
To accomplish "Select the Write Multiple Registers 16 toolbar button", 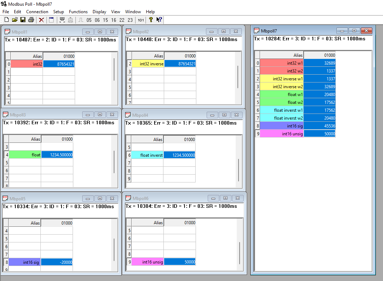I will point(113,20).
